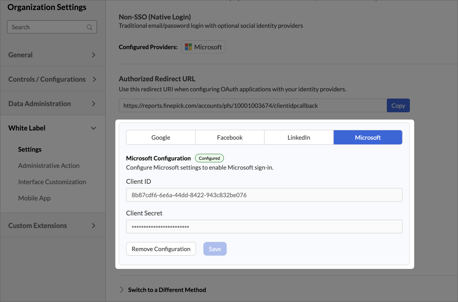
Task: Click the redirect URL text field
Action: point(253,105)
